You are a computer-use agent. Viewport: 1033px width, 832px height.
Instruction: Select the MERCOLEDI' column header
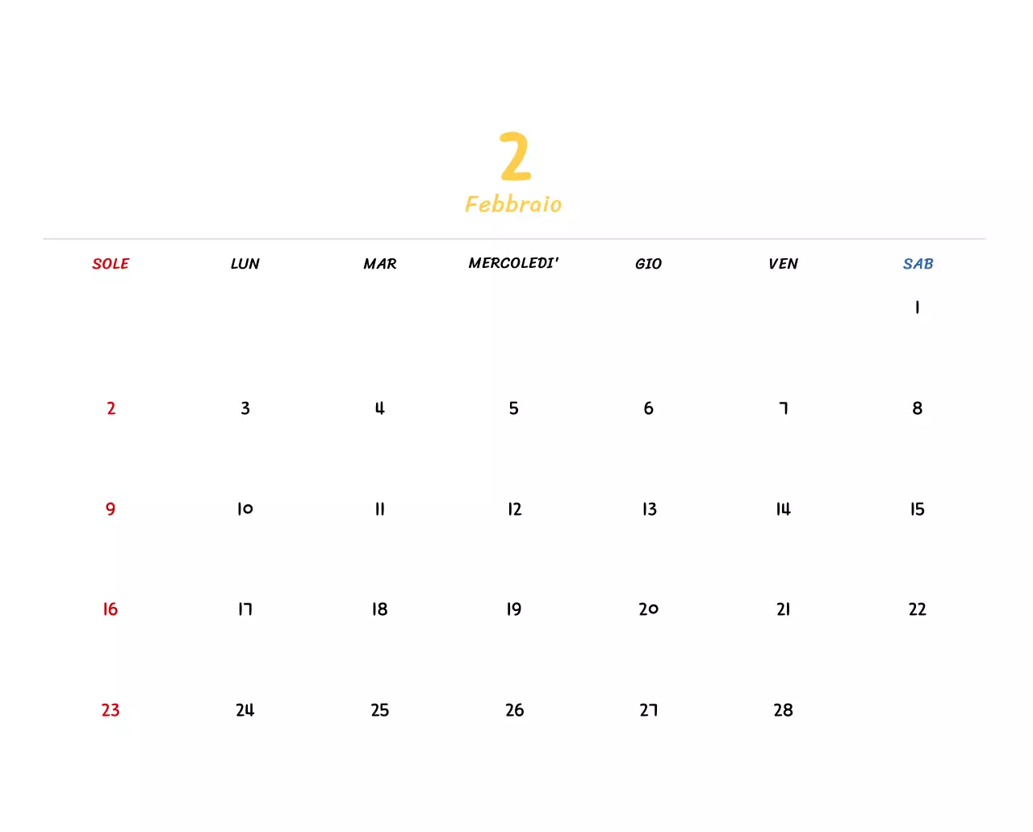coord(514,262)
